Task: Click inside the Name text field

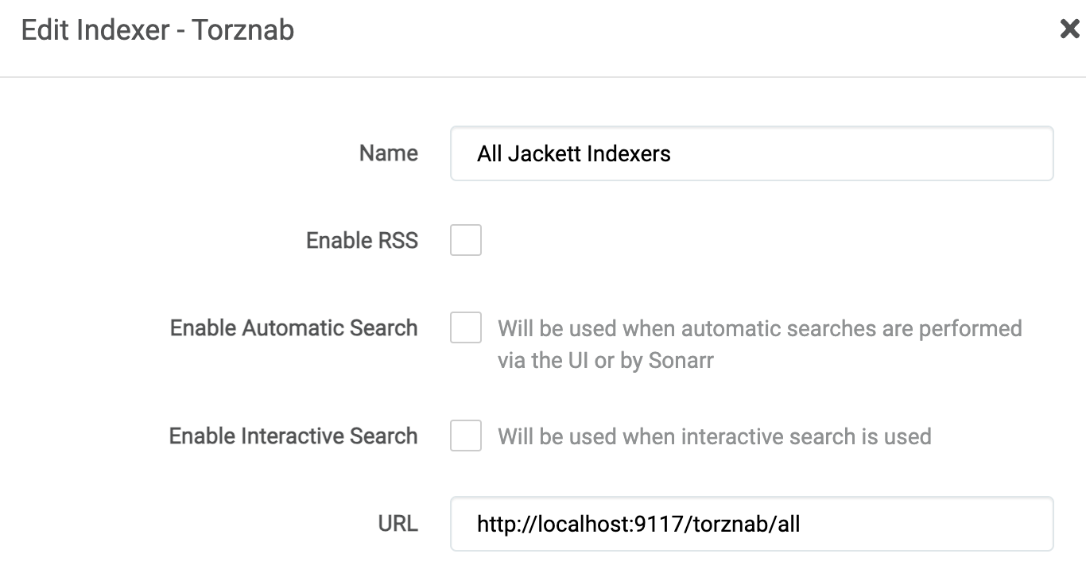Action: (751, 154)
